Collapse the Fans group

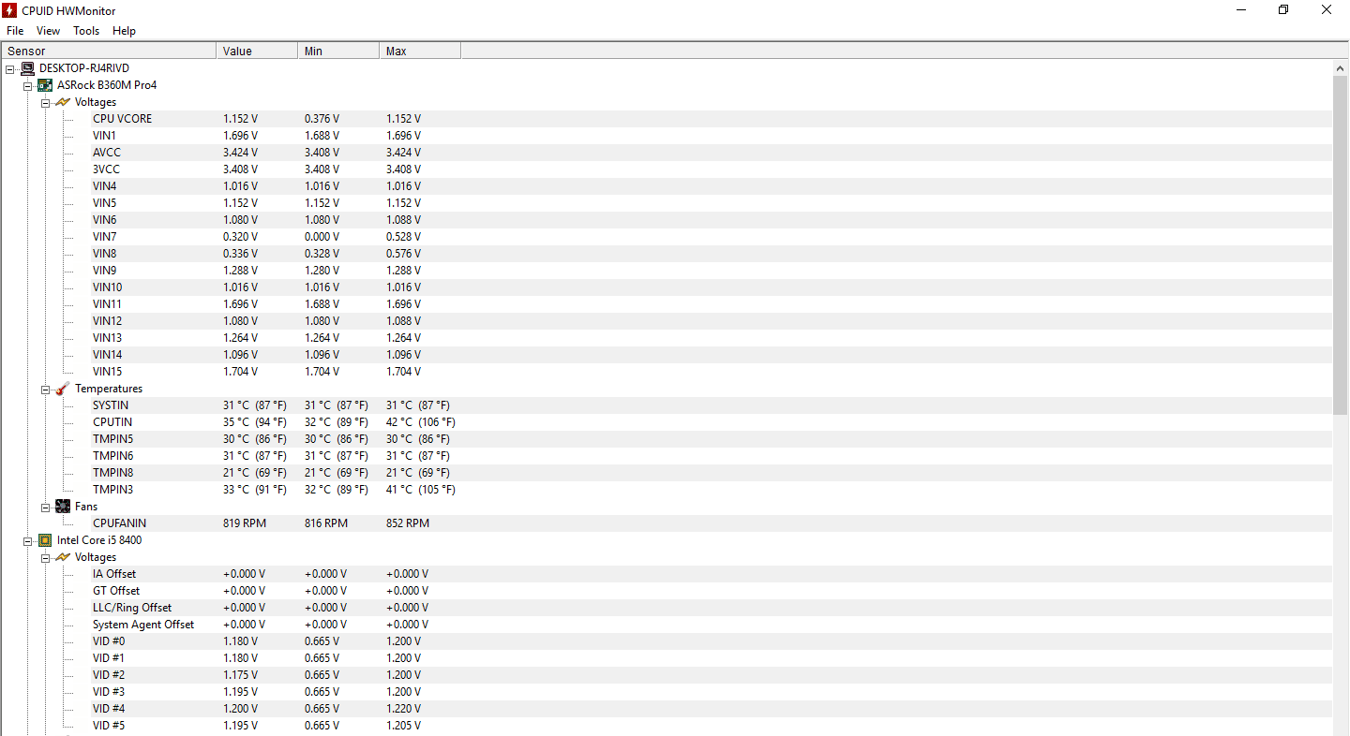[x=46, y=507]
